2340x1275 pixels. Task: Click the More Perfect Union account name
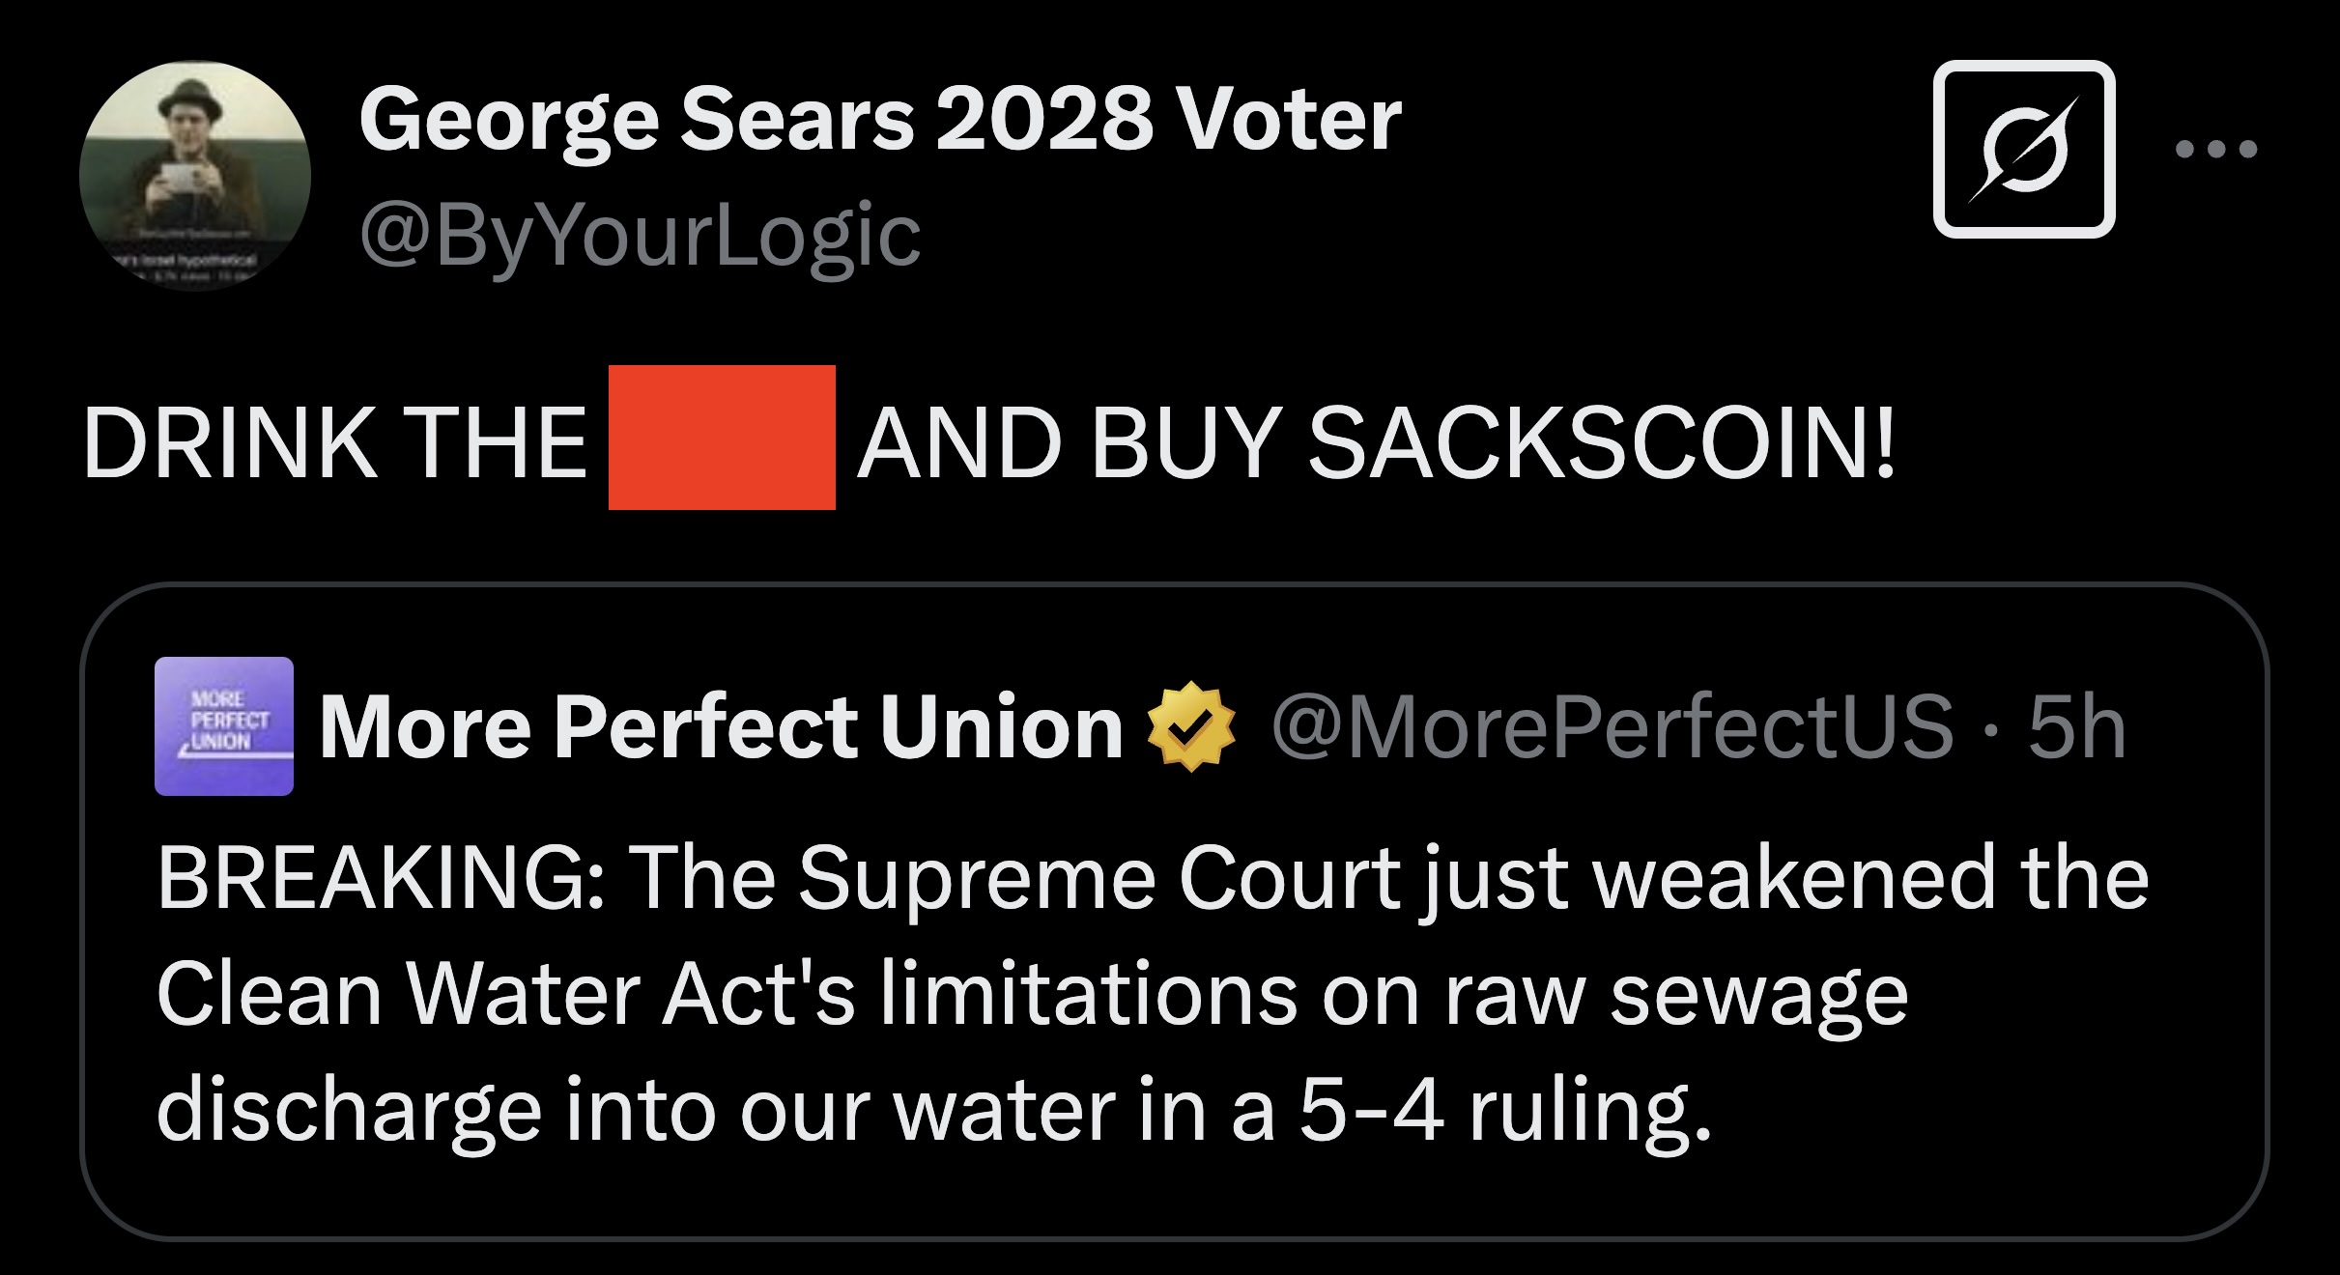(x=720, y=726)
